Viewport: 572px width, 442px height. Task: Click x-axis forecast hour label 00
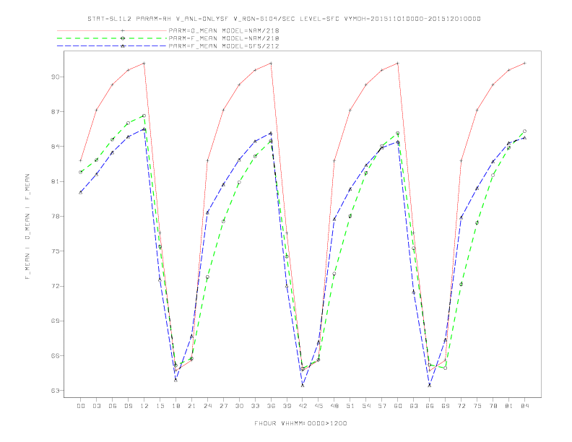click(x=81, y=406)
